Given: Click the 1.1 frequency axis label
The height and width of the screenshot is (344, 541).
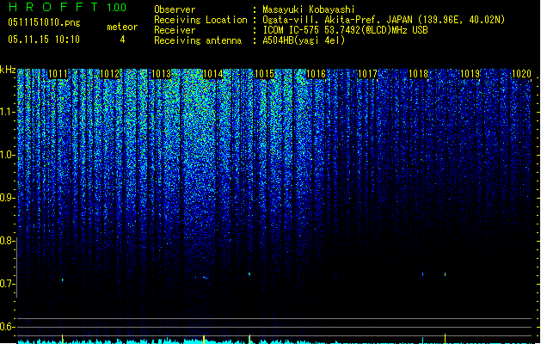Looking at the screenshot, I should (8, 112).
